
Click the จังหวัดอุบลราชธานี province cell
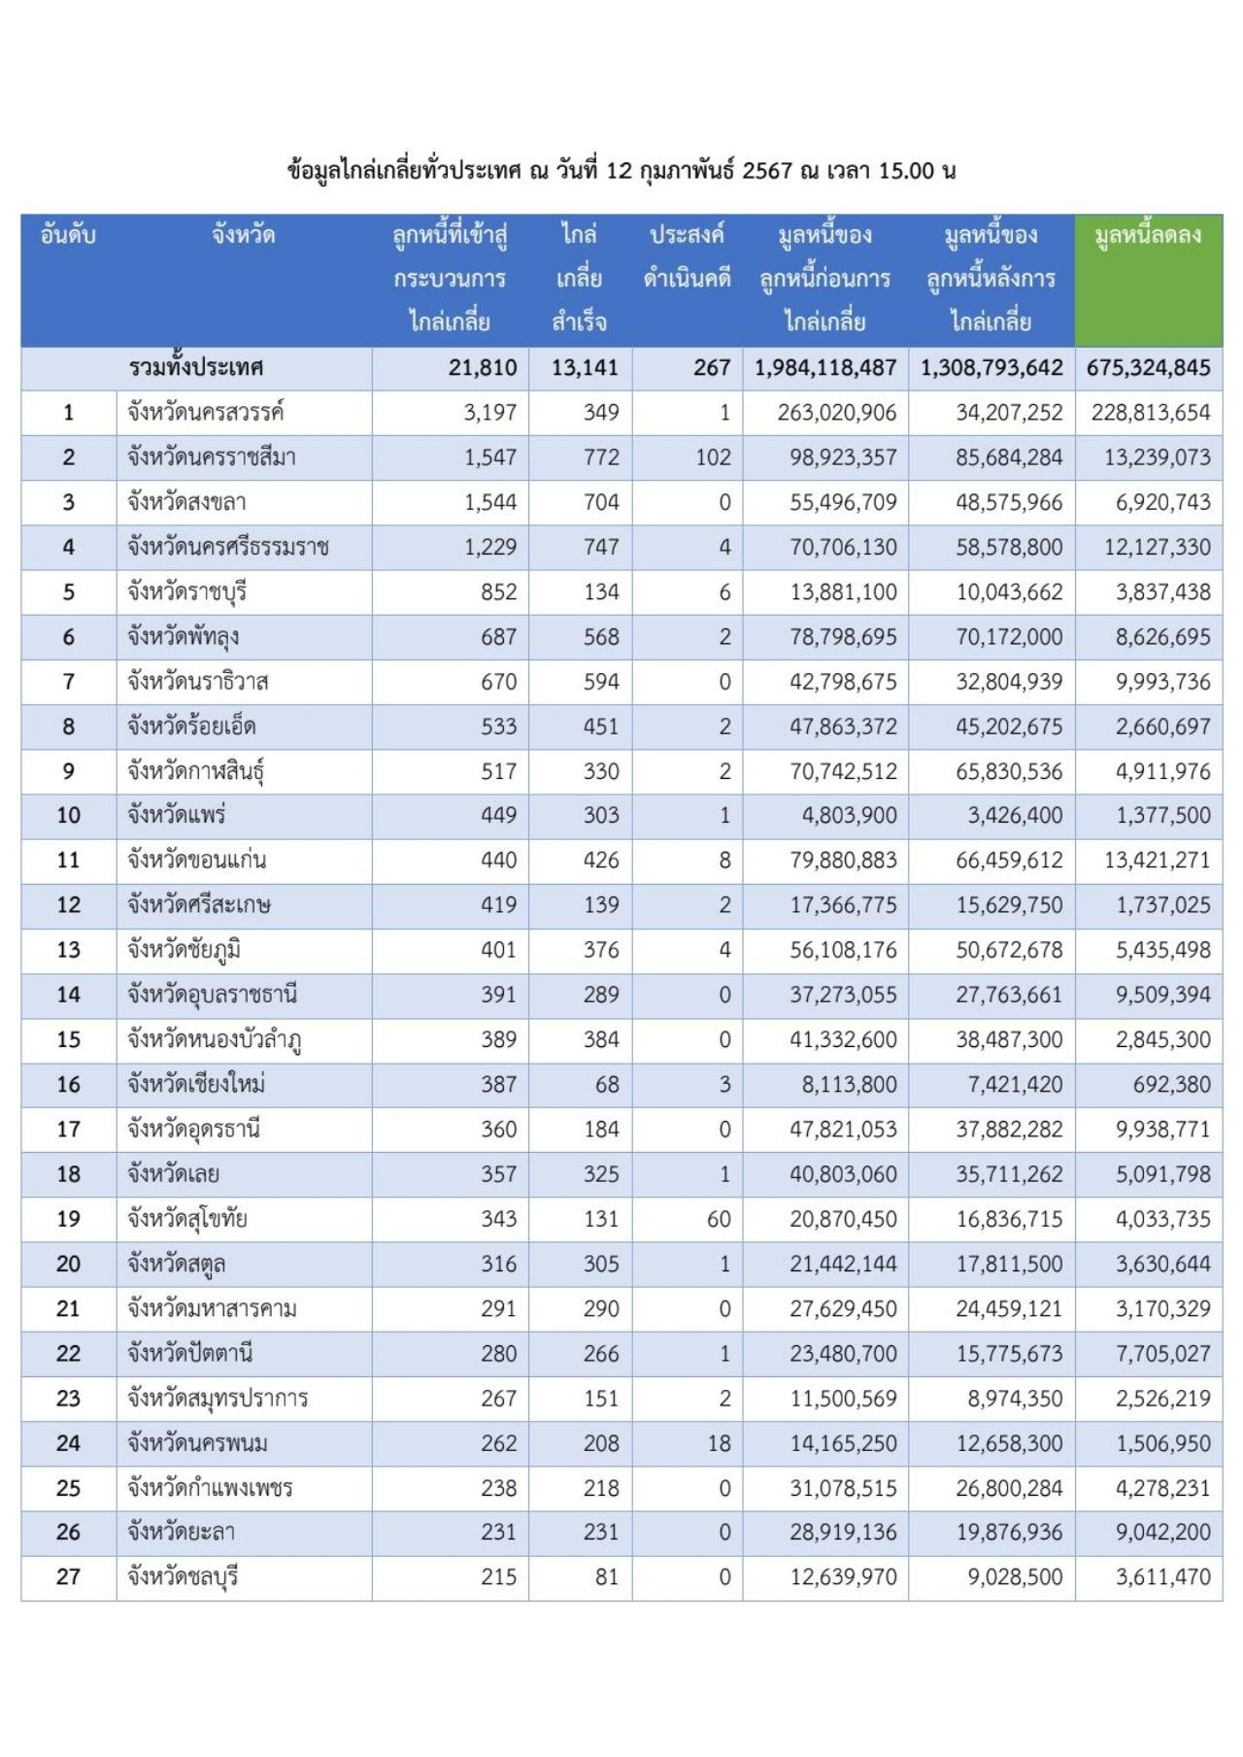tap(212, 995)
